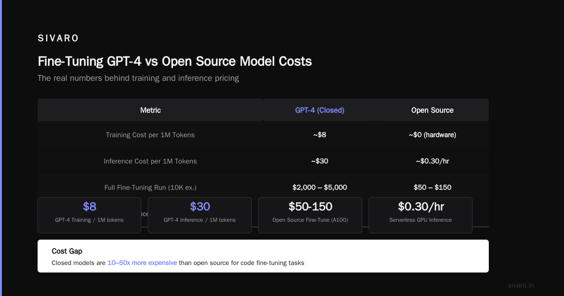Click the 'Serverless GPU Inference' card label
The height and width of the screenshot is (296, 564).
pos(421,220)
